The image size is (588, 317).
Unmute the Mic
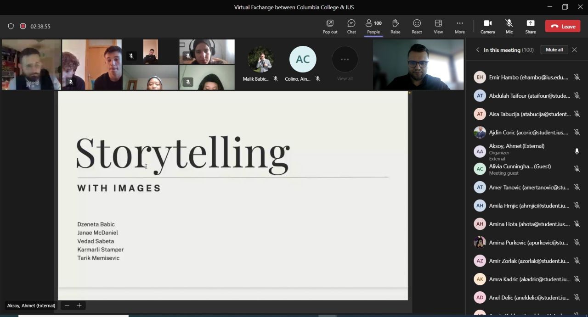pyautogui.click(x=509, y=26)
